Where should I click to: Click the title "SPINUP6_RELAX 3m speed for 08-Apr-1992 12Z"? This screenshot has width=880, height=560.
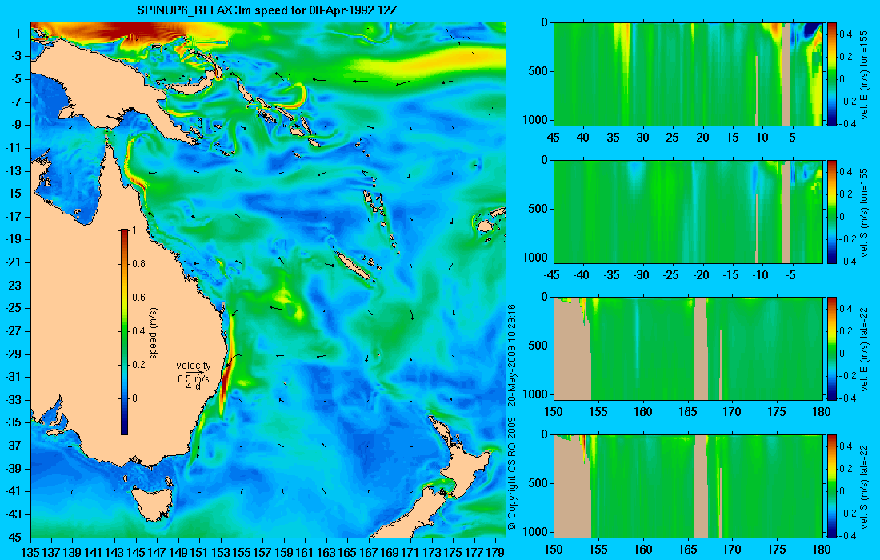268,10
